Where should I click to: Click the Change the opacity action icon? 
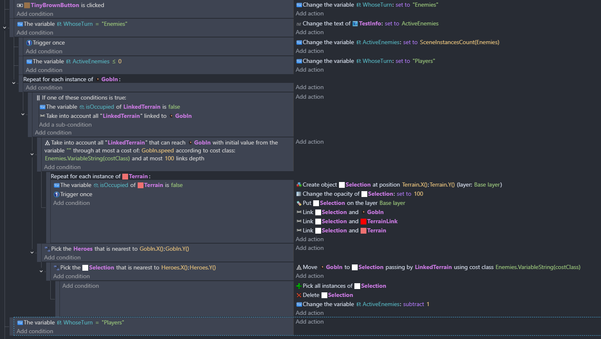(299, 194)
